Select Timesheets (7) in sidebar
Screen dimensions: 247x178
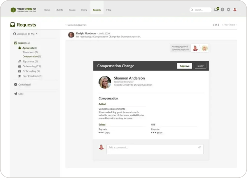pos(30,52)
